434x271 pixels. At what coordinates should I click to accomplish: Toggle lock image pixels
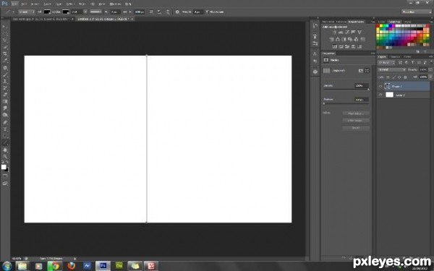tap(393, 77)
